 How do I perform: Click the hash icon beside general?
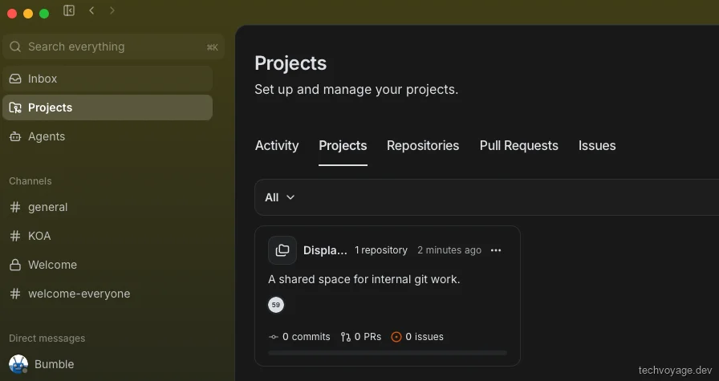click(15, 207)
